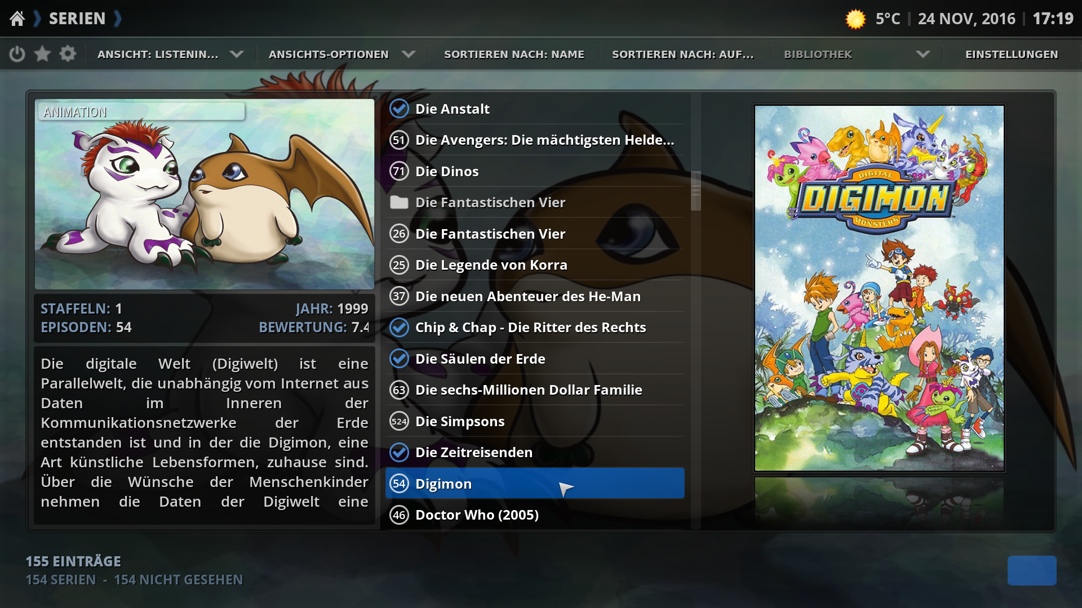Click the Bewertung: 7.4 rating
The image size is (1082, 608).
coord(314,327)
